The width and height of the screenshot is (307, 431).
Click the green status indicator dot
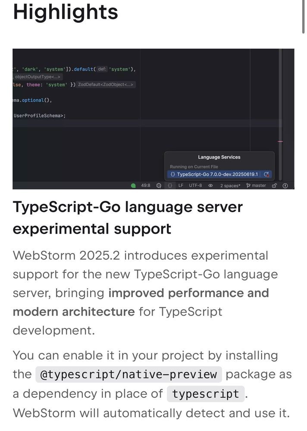click(x=133, y=185)
